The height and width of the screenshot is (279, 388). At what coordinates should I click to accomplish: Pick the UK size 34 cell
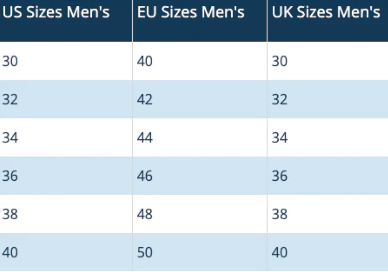tap(279, 138)
